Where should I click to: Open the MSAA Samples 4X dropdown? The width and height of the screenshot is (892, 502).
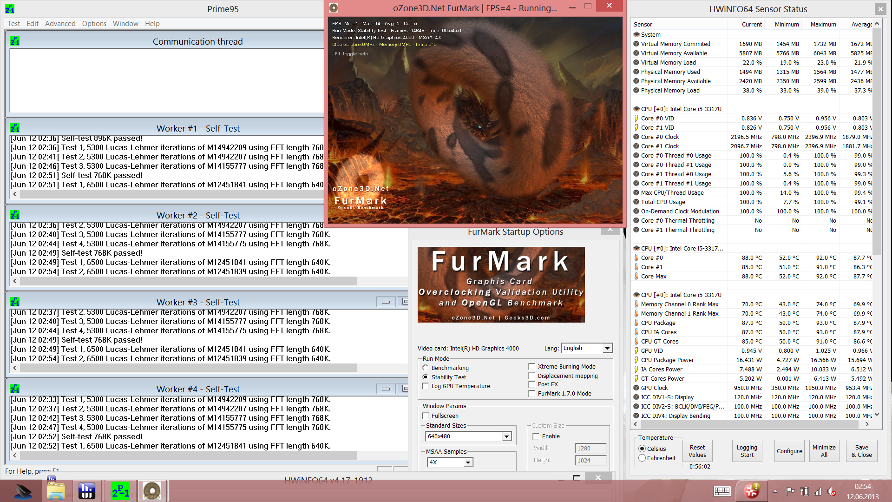(x=468, y=462)
